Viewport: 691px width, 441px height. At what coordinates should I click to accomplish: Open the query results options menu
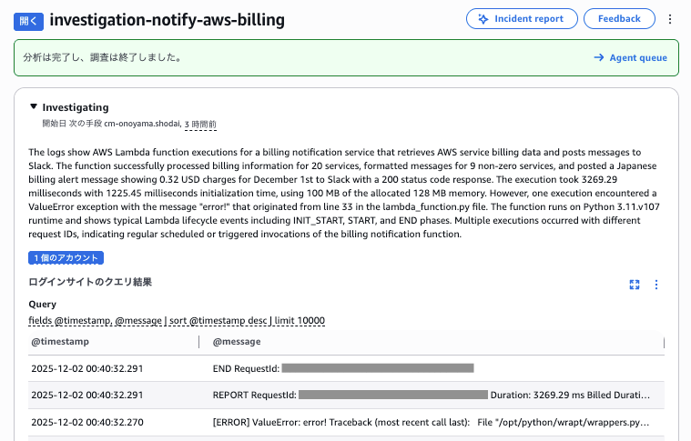tap(656, 285)
